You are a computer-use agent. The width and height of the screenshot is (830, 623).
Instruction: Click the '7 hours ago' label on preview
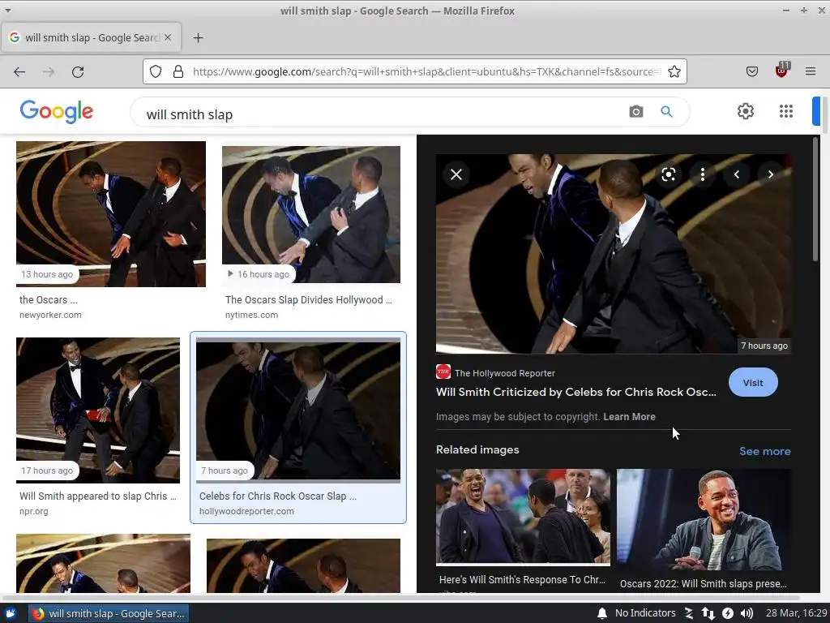tap(764, 346)
